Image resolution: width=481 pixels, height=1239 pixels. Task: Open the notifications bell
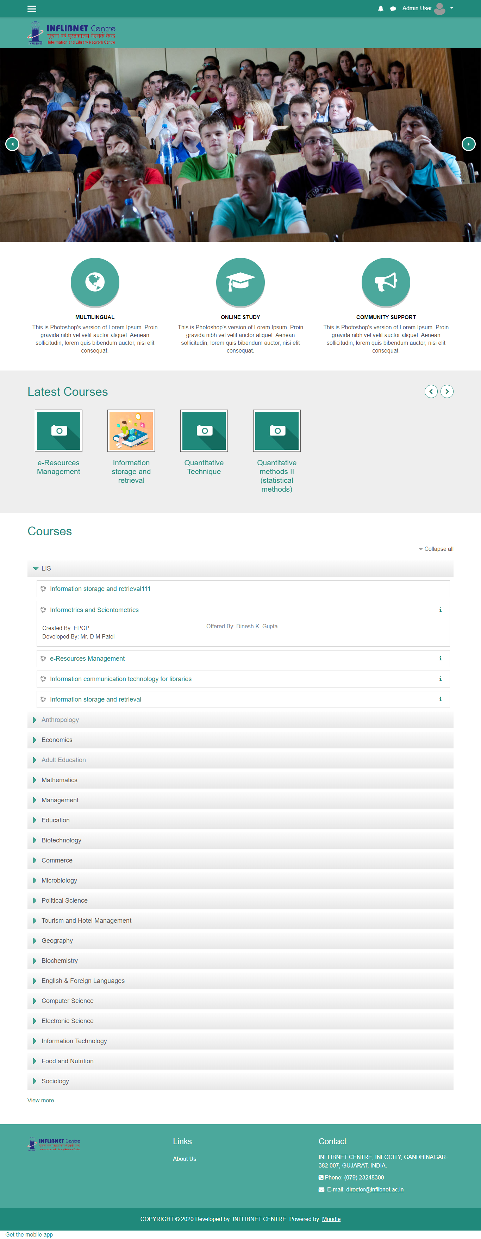click(381, 9)
